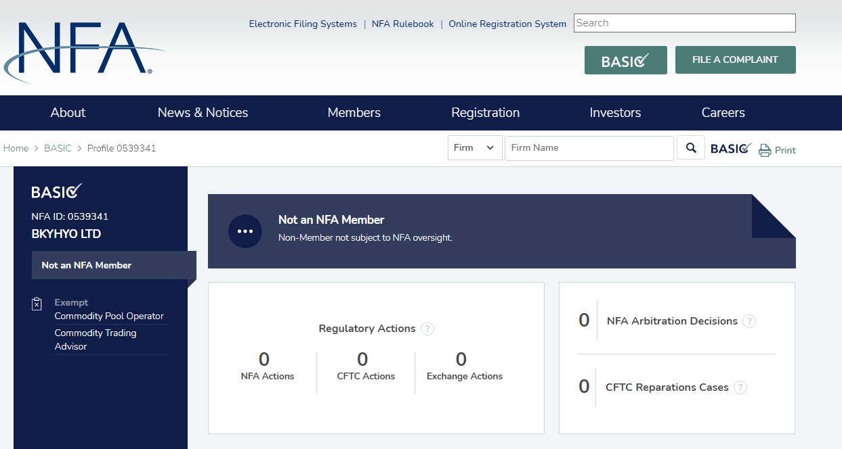Open the News & Notices menu
The image size is (842, 449).
point(203,113)
